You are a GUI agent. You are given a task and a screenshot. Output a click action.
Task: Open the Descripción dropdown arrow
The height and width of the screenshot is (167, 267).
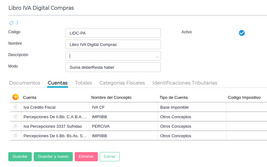click(x=157, y=57)
